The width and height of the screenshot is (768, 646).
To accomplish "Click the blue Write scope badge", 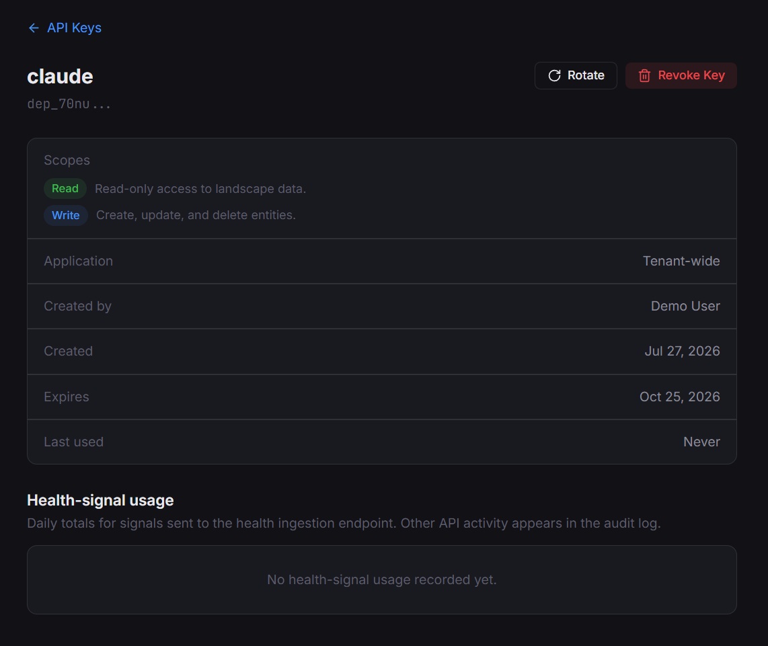I will [66, 216].
